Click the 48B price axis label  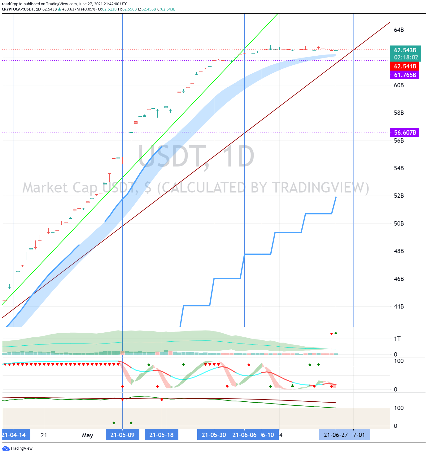399,251
